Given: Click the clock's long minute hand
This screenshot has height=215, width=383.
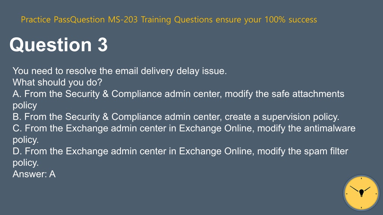Looking at the screenshot, I should coord(354,189).
